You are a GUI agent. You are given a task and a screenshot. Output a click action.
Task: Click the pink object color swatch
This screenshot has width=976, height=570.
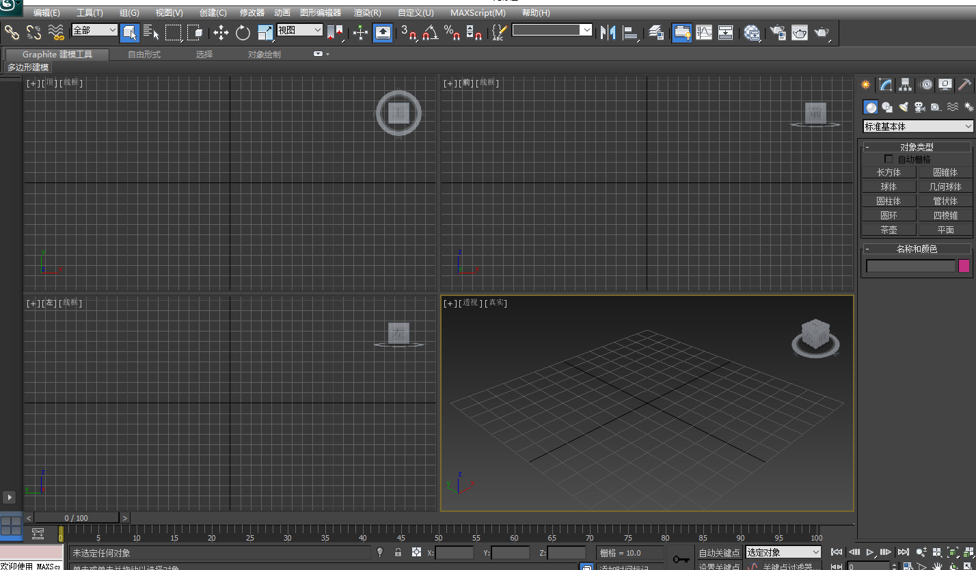(964, 266)
